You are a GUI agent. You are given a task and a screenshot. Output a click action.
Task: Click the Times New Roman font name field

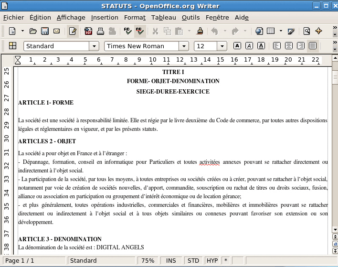pyautogui.click(x=142, y=46)
